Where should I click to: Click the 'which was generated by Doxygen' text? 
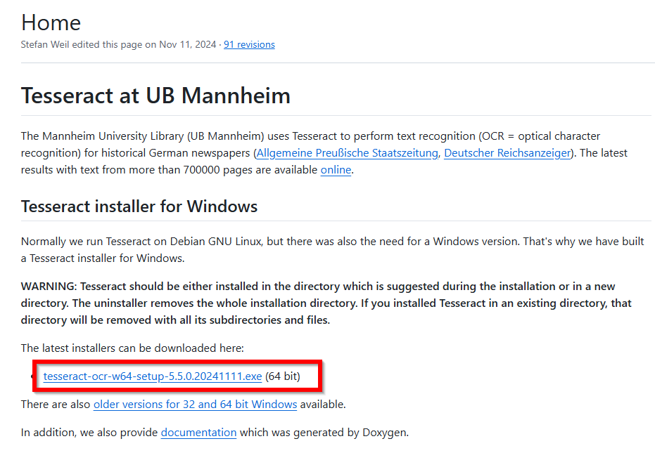pyautogui.click(x=324, y=433)
